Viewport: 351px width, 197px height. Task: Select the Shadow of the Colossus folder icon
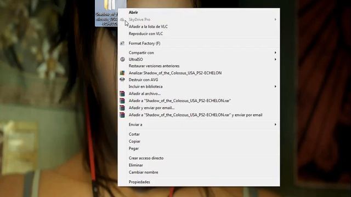coord(110,5)
